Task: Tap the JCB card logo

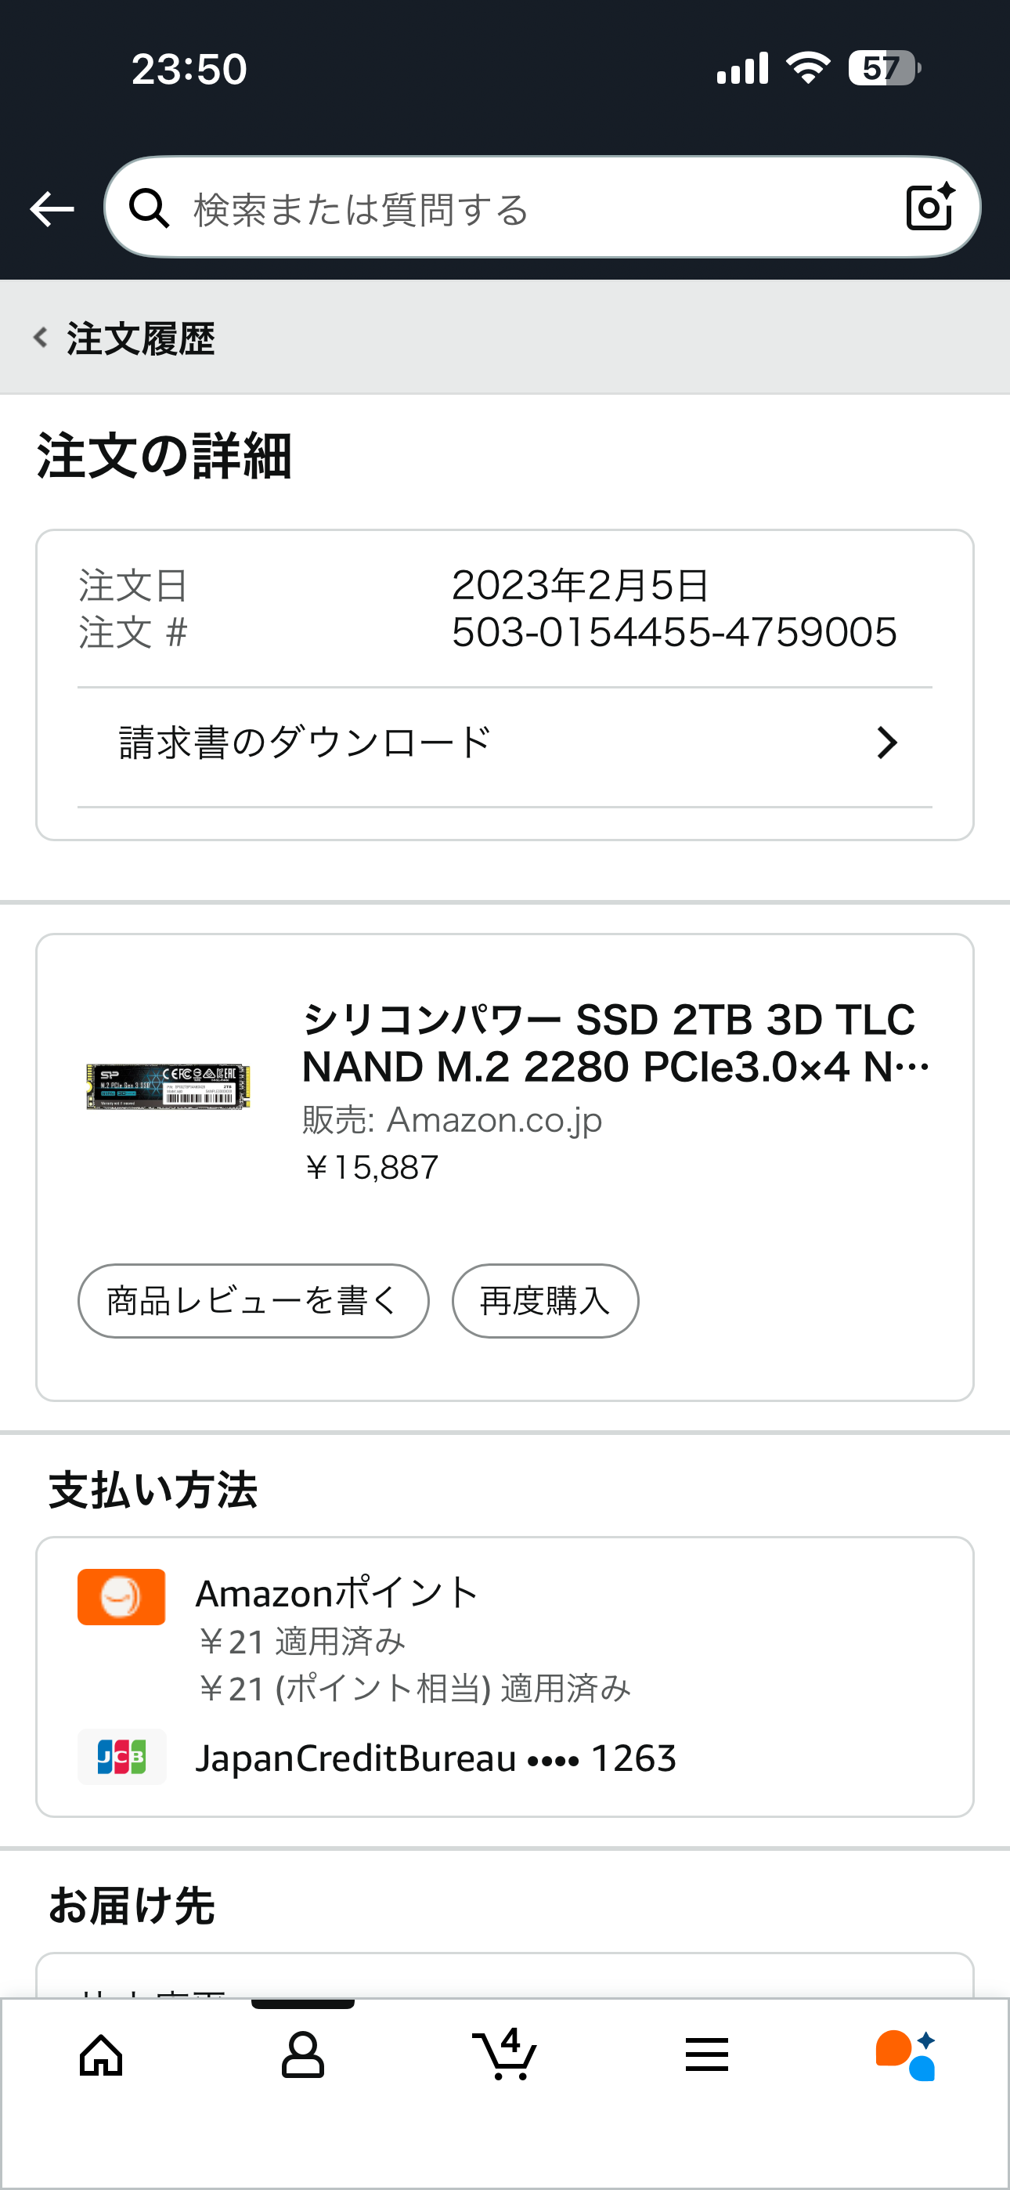Action: pyautogui.click(x=121, y=1756)
